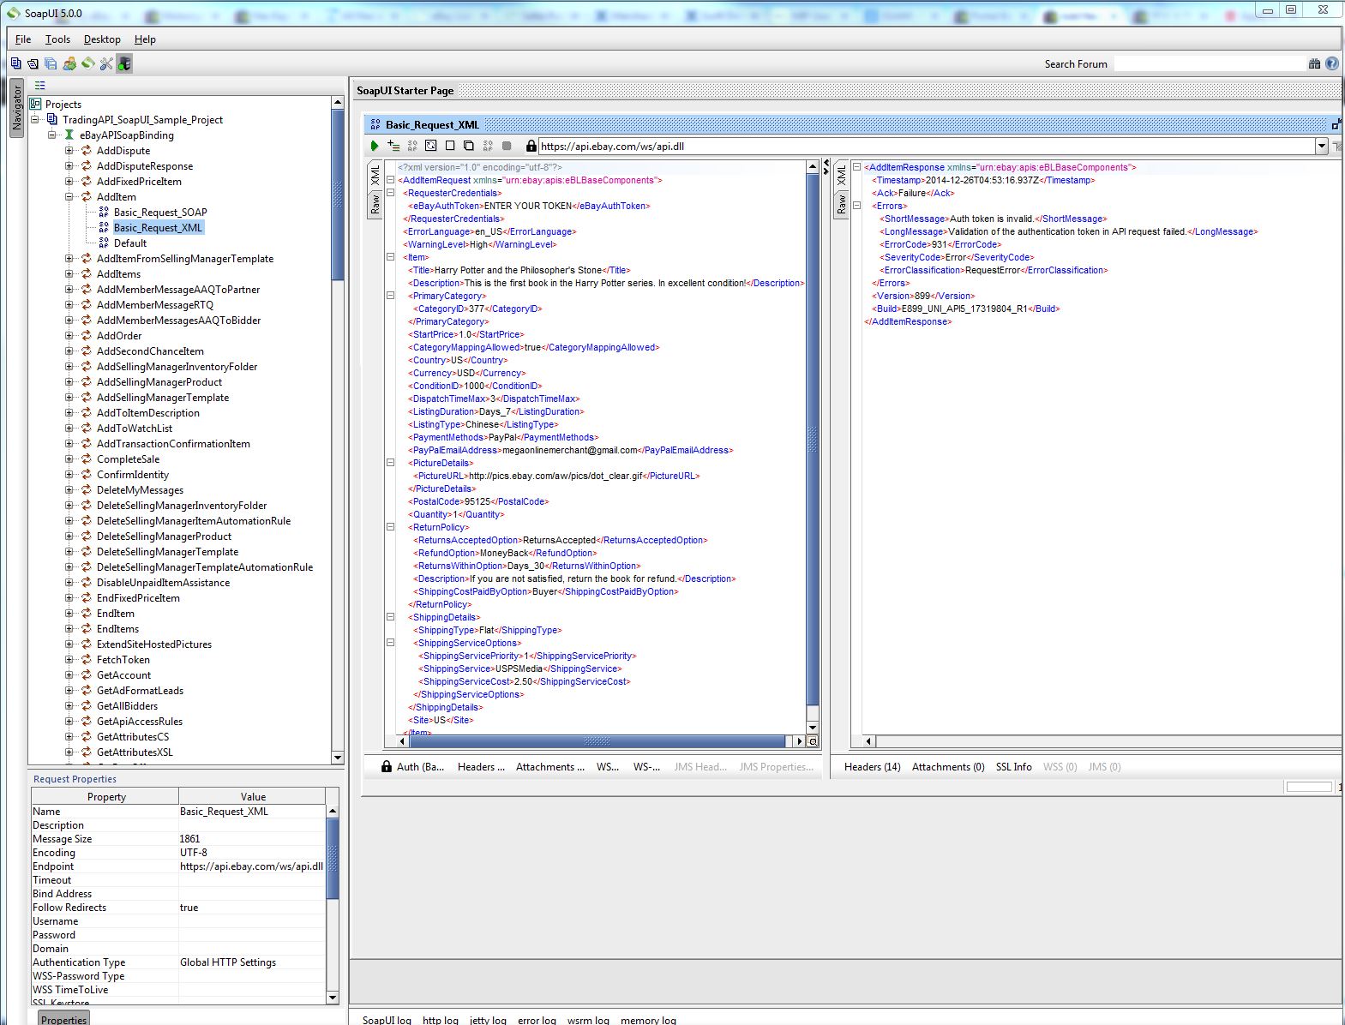Click the Authentication Type value cell
1345x1025 pixels.
click(x=252, y=962)
